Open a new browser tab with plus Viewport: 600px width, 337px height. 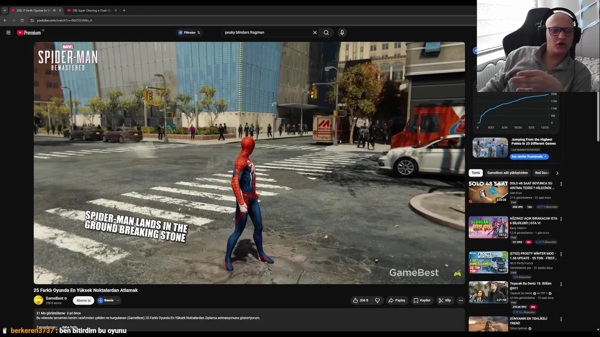124,10
